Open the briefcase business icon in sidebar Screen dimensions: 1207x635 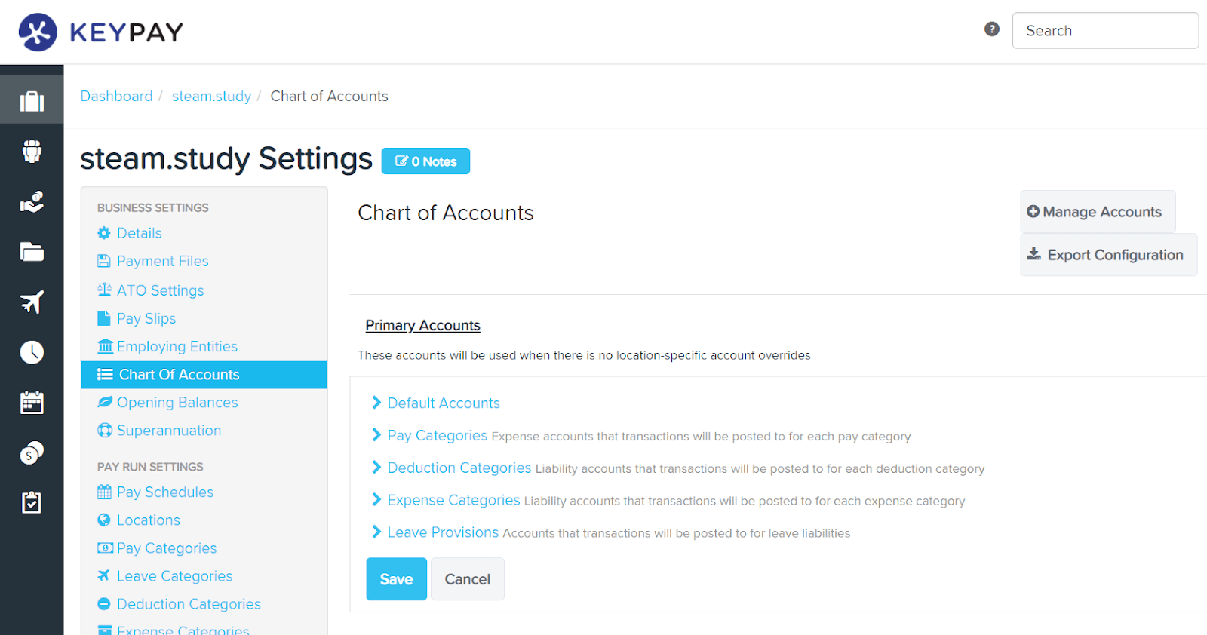pyautogui.click(x=32, y=101)
